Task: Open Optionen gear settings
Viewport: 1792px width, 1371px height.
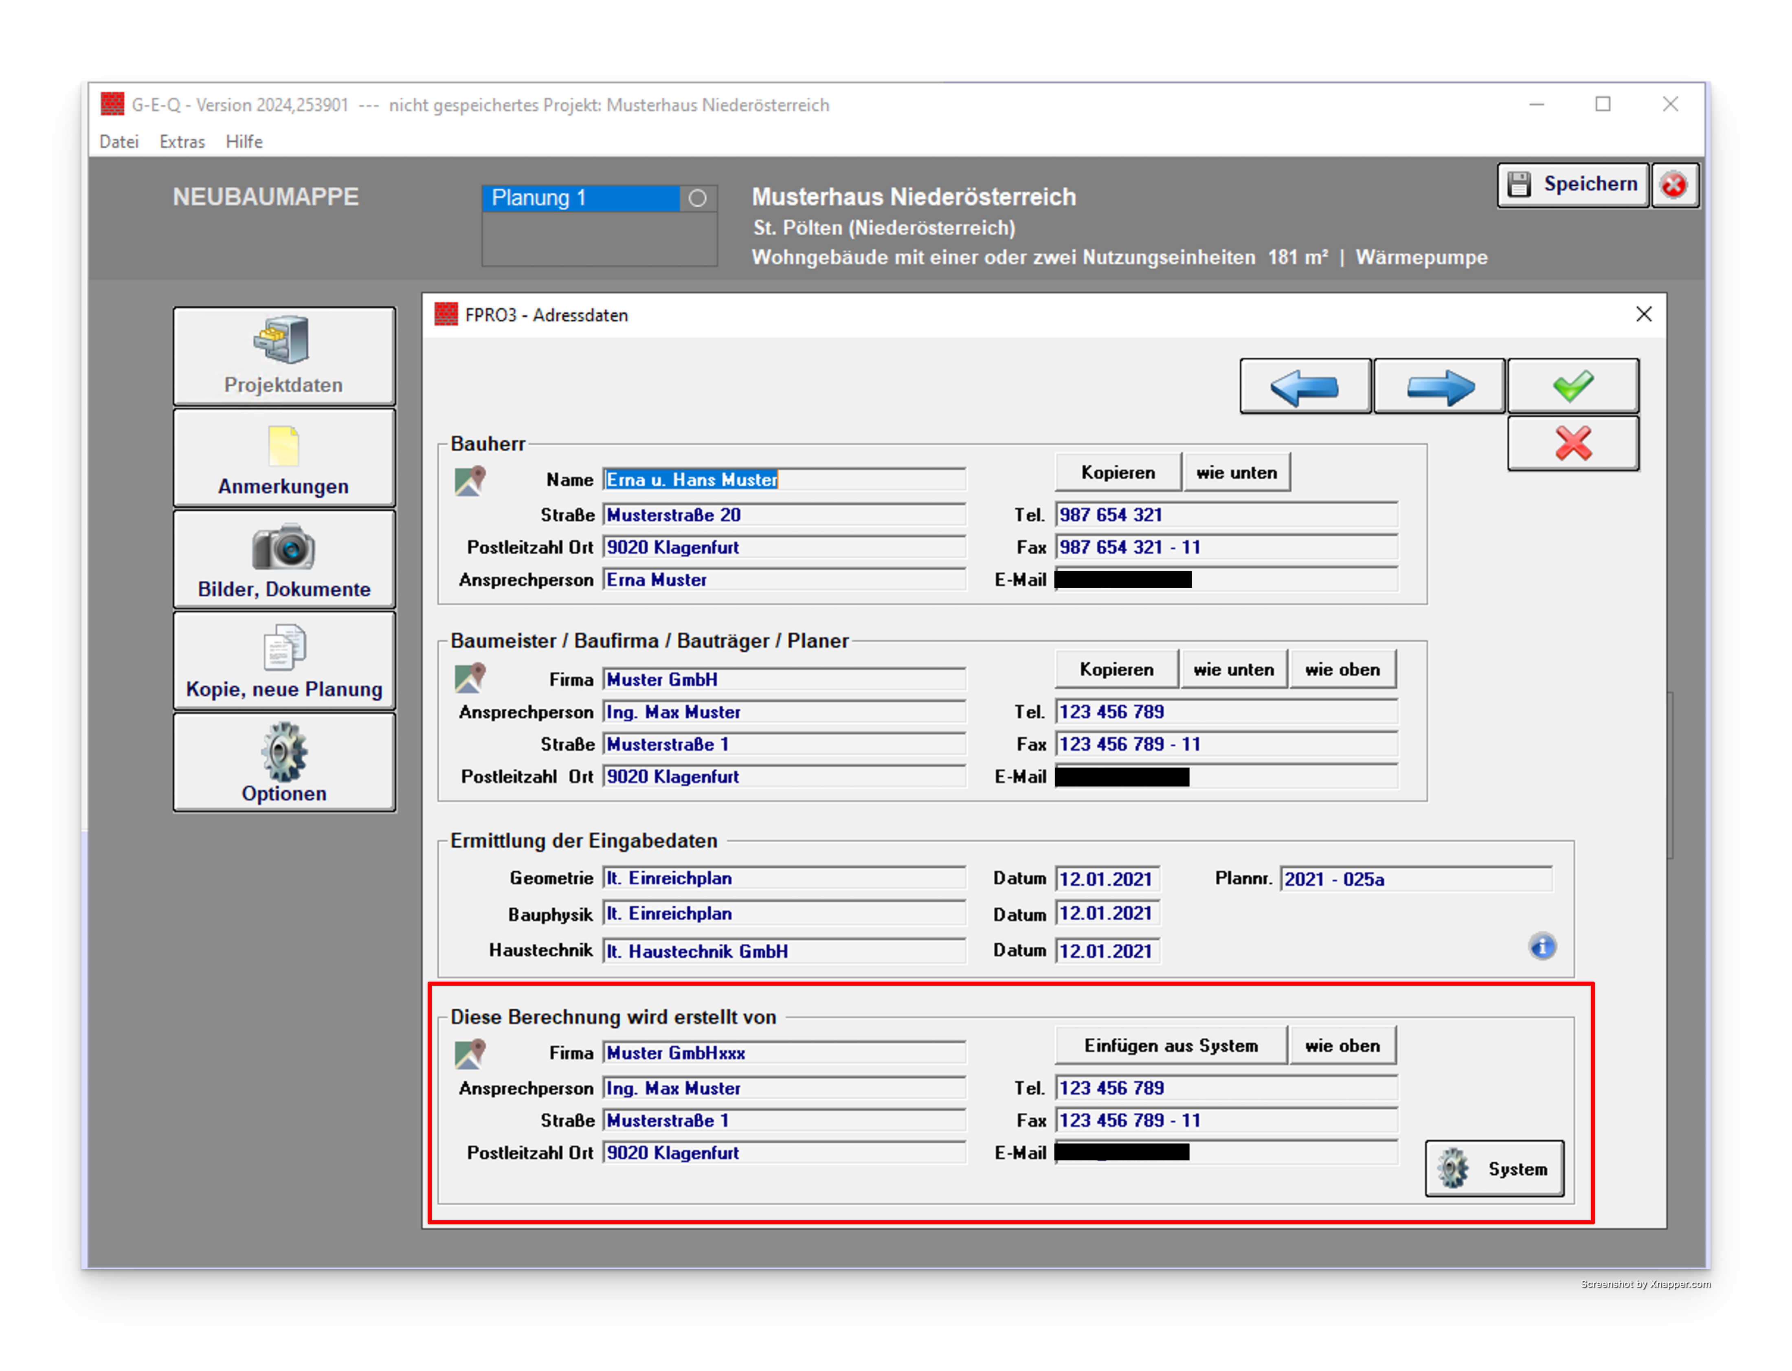Action: [284, 762]
